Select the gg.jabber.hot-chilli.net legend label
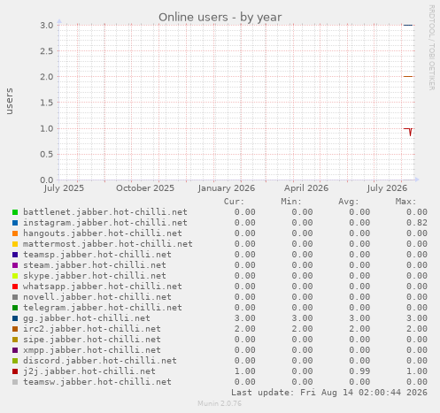The width and height of the screenshot is (440, 413). pos(87,318)
